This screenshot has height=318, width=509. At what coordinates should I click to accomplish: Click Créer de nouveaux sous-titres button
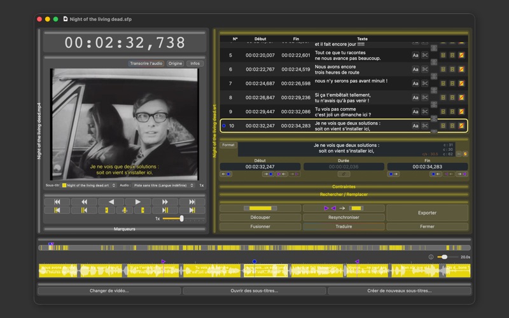[400, 291]
